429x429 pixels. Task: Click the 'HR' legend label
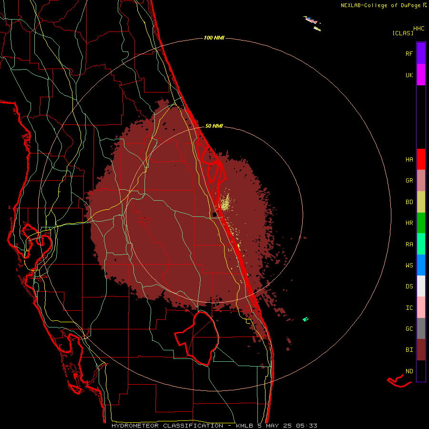[409, 223]
